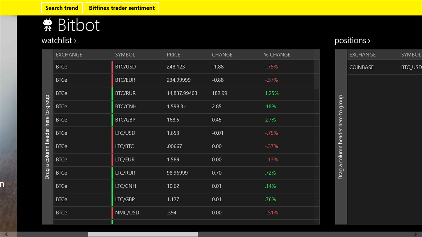Click the positions group-by drag panel
Image resolution: width=422 pixels, height=237 pixels.
point(341,137)
